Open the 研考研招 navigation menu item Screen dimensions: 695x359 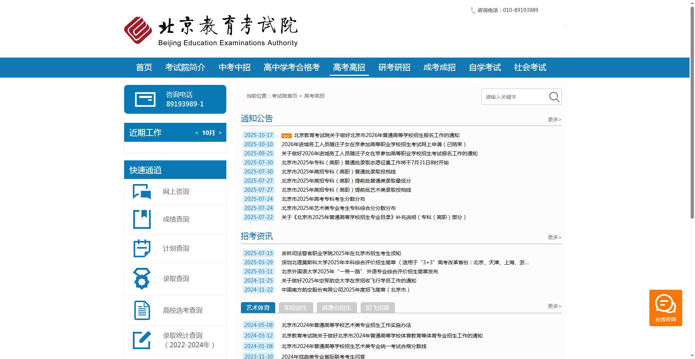394,67
